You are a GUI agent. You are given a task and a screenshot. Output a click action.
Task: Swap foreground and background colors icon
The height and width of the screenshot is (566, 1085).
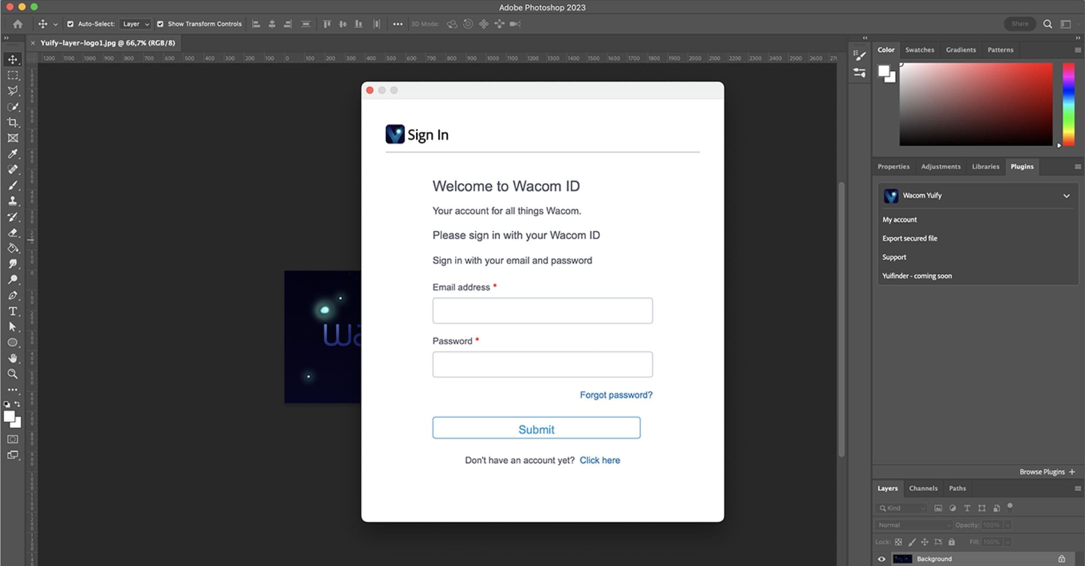coord(17,404)
